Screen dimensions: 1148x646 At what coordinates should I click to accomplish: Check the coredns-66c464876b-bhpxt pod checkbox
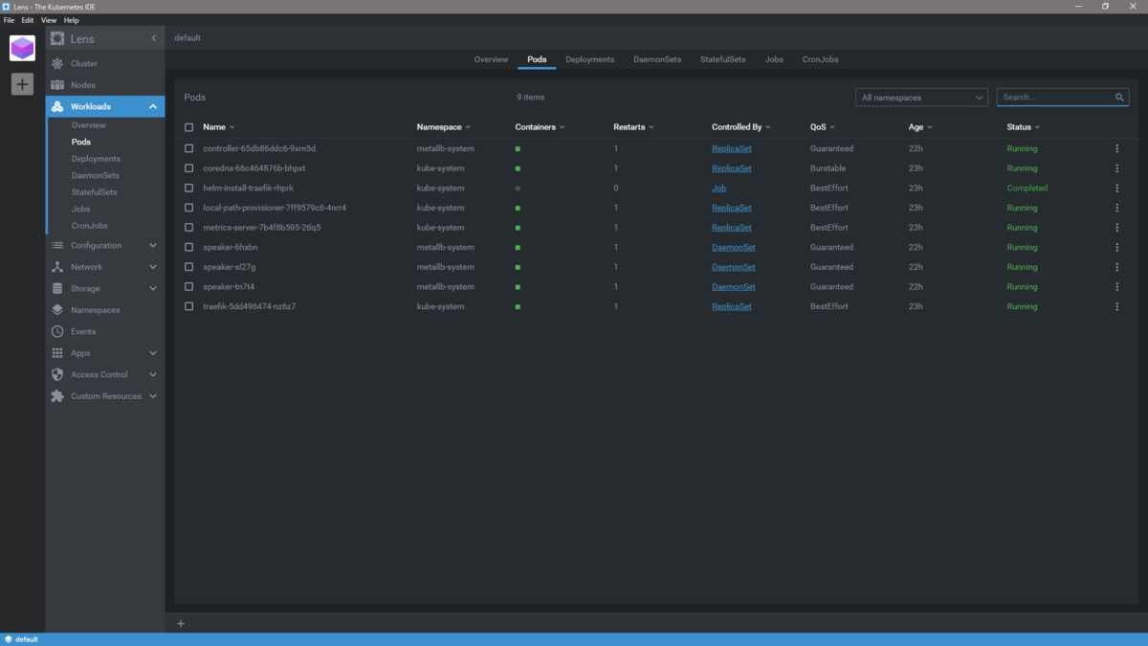188,168
